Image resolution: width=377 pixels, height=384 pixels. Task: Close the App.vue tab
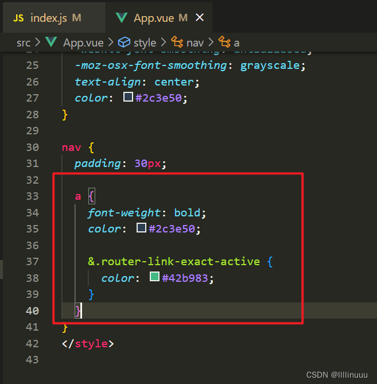(x=200, y=18)
